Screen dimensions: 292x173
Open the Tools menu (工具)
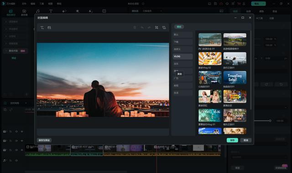[42, 4]
